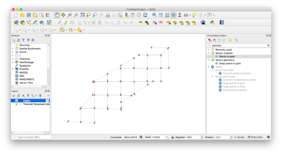Select the Pan Map hand tool
Viewport: 282px width, 154px height.
tap(57, 15)
